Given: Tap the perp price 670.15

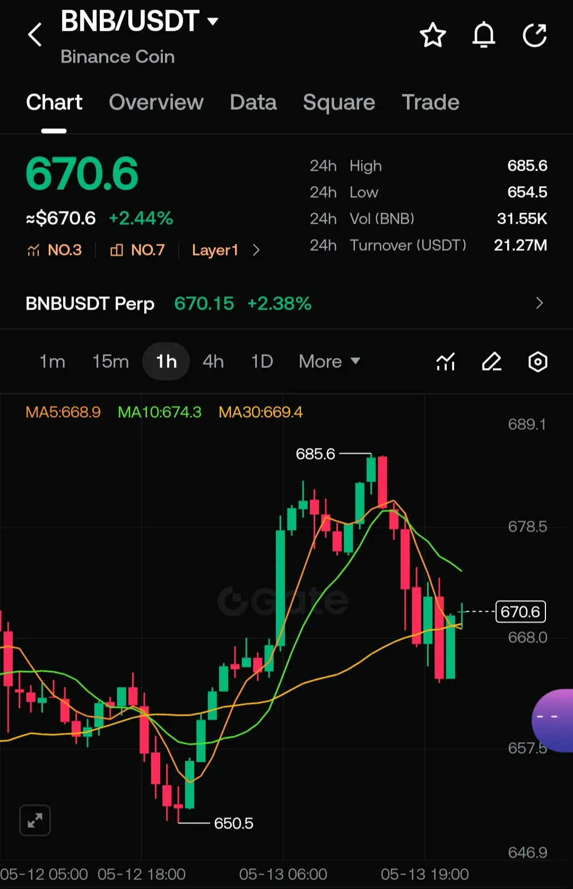Looking at the screenshot, I should (x=204, y=303).
